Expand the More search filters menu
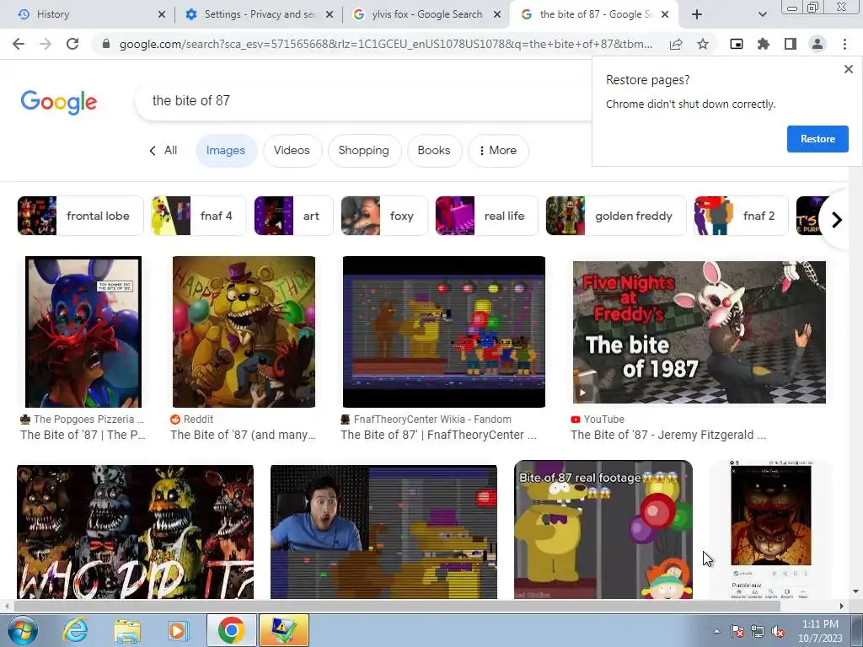 [x=497, y=151]
